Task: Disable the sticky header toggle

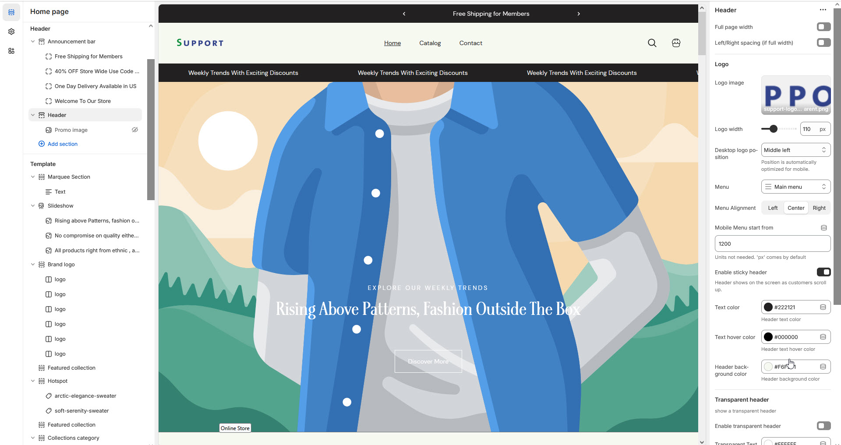Action: coord(823,272)
